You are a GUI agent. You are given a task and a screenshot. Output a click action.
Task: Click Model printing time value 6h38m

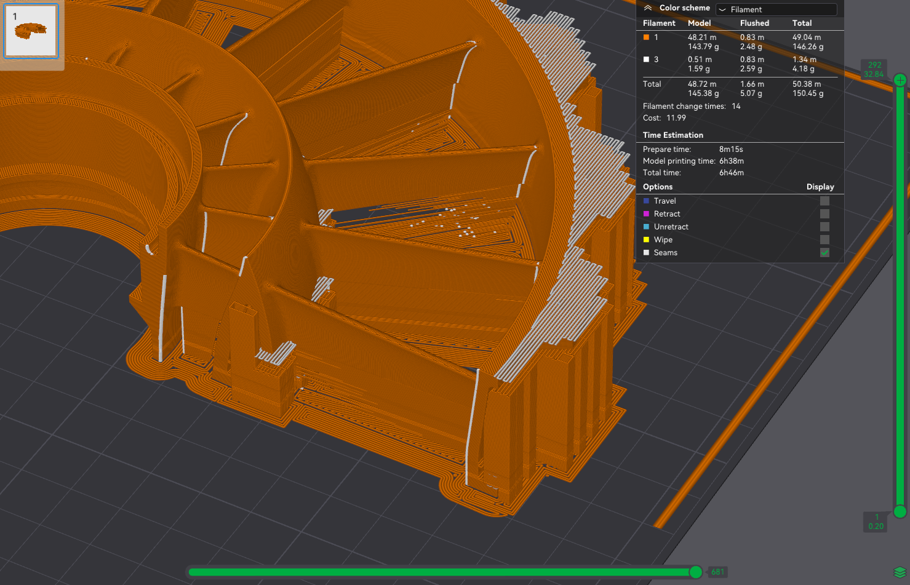click(x=732, y=161)
